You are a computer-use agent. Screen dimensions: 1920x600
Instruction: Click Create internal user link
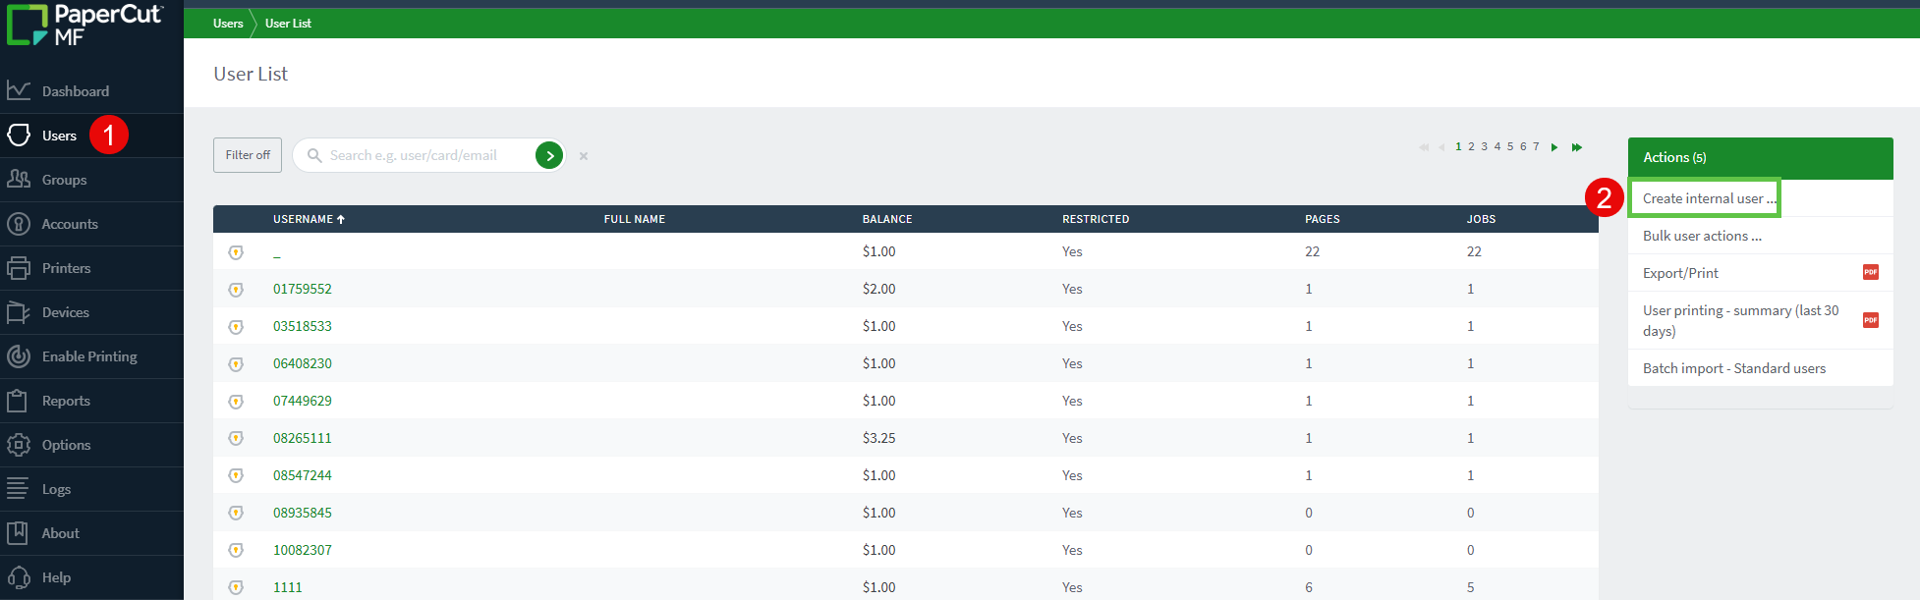point(1708,198)
